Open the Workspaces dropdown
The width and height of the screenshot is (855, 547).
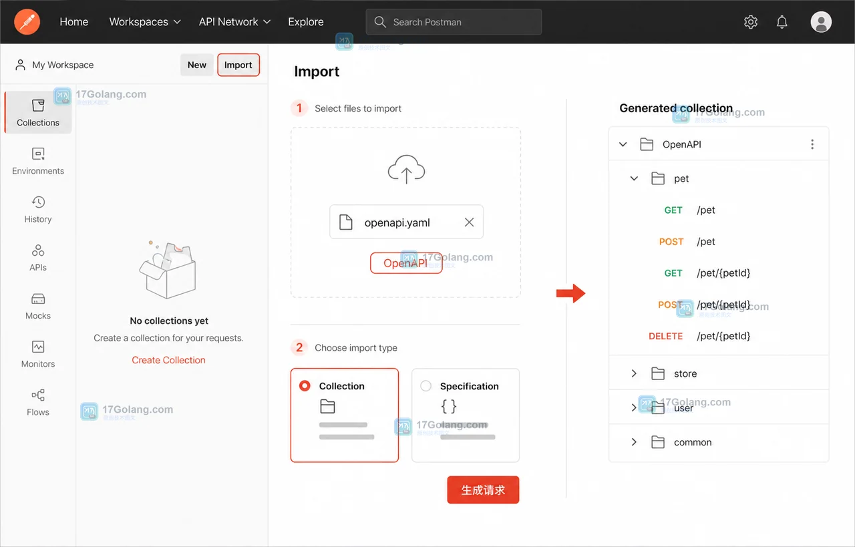coord(145,22)
